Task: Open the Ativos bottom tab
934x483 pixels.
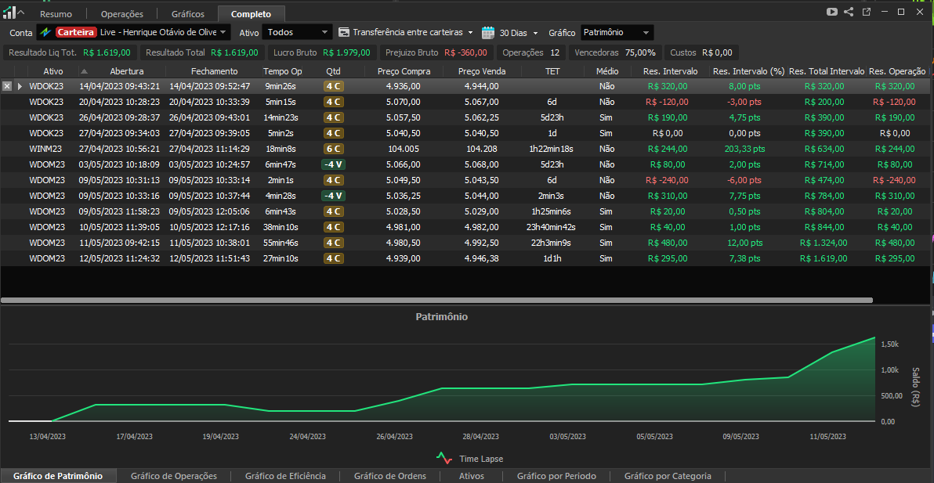Action: coord(472,476)
